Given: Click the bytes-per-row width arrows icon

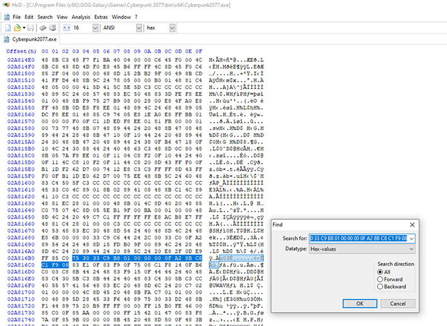Looking at the screenshot, I should 66,28.
